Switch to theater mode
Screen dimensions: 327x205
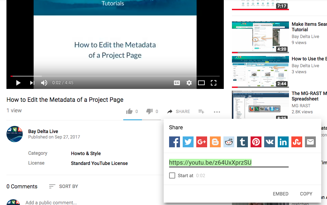[201, 83]
